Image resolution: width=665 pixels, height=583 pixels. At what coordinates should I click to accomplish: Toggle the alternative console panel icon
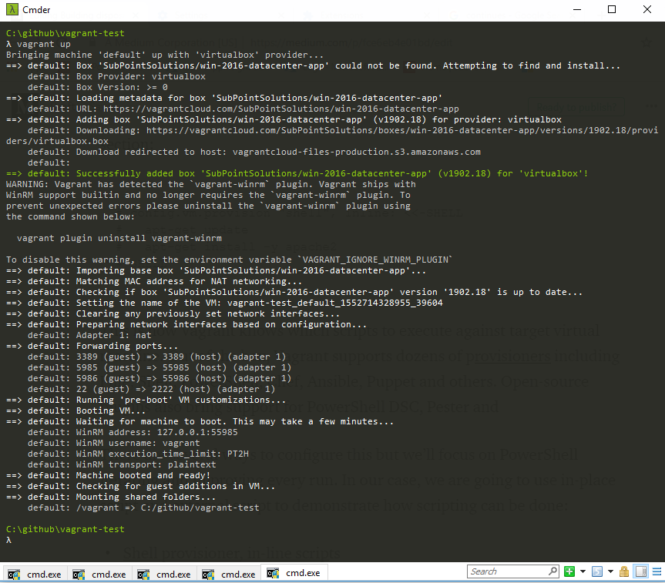(641, 571)
